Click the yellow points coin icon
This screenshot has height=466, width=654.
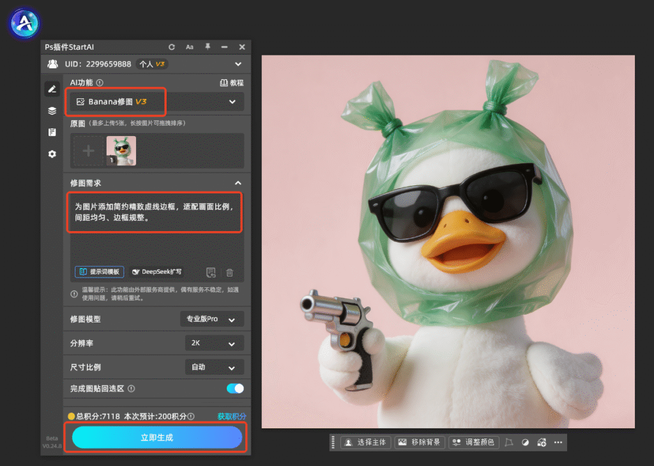click(72, 416)
